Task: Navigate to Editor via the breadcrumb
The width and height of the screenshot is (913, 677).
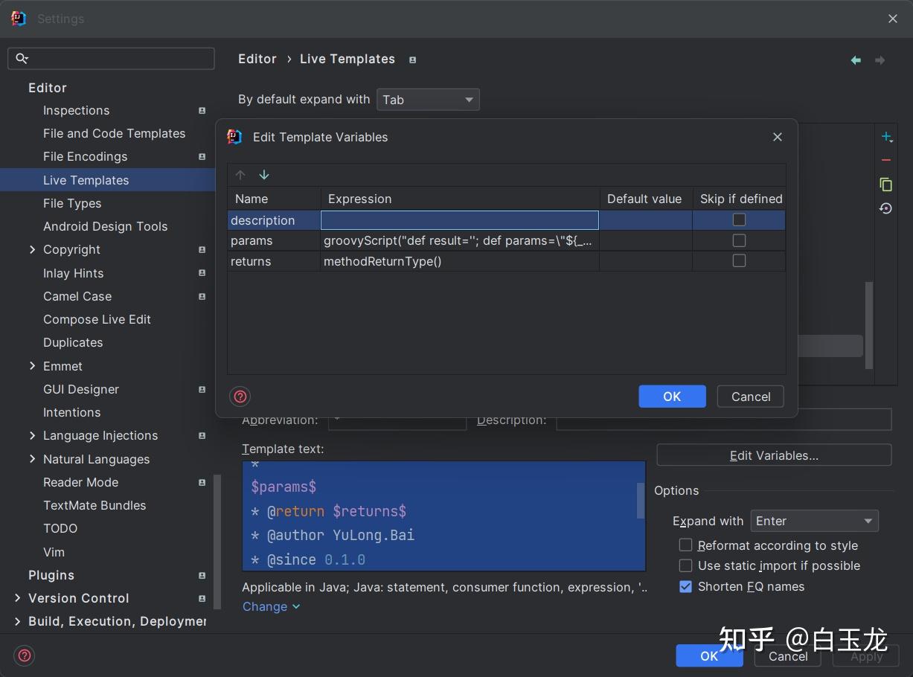Action: tap(257, 59)
